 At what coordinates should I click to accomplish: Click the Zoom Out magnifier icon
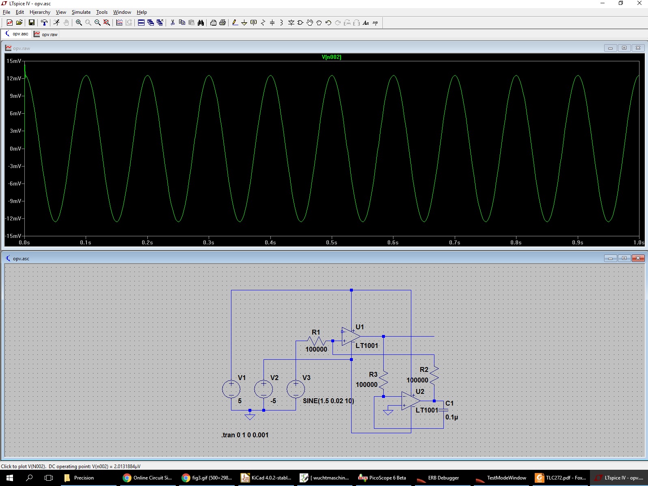[x=97, y=23]
